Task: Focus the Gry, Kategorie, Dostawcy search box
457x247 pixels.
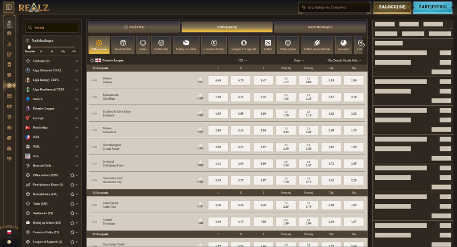Action: [x=335, y=7]
